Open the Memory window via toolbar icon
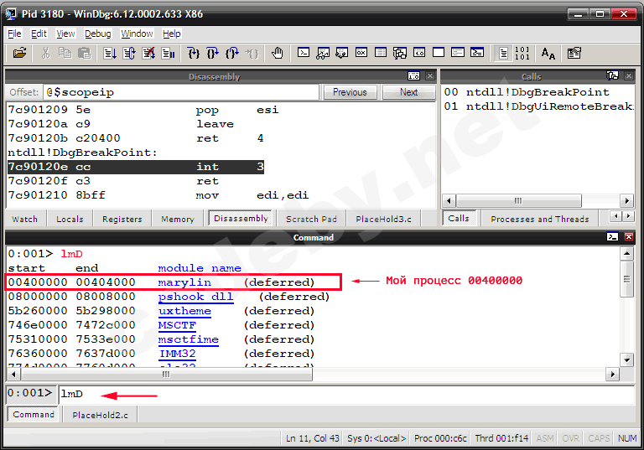Screen dimensions: 644x450 381,53
